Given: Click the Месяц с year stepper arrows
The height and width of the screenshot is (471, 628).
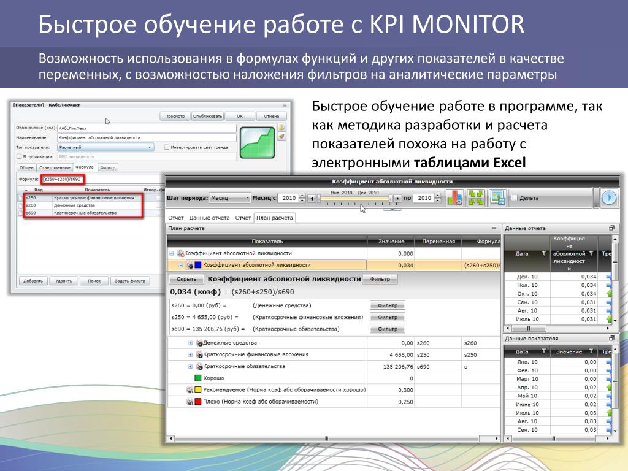Looking at the screenshot, I should 302,198.
